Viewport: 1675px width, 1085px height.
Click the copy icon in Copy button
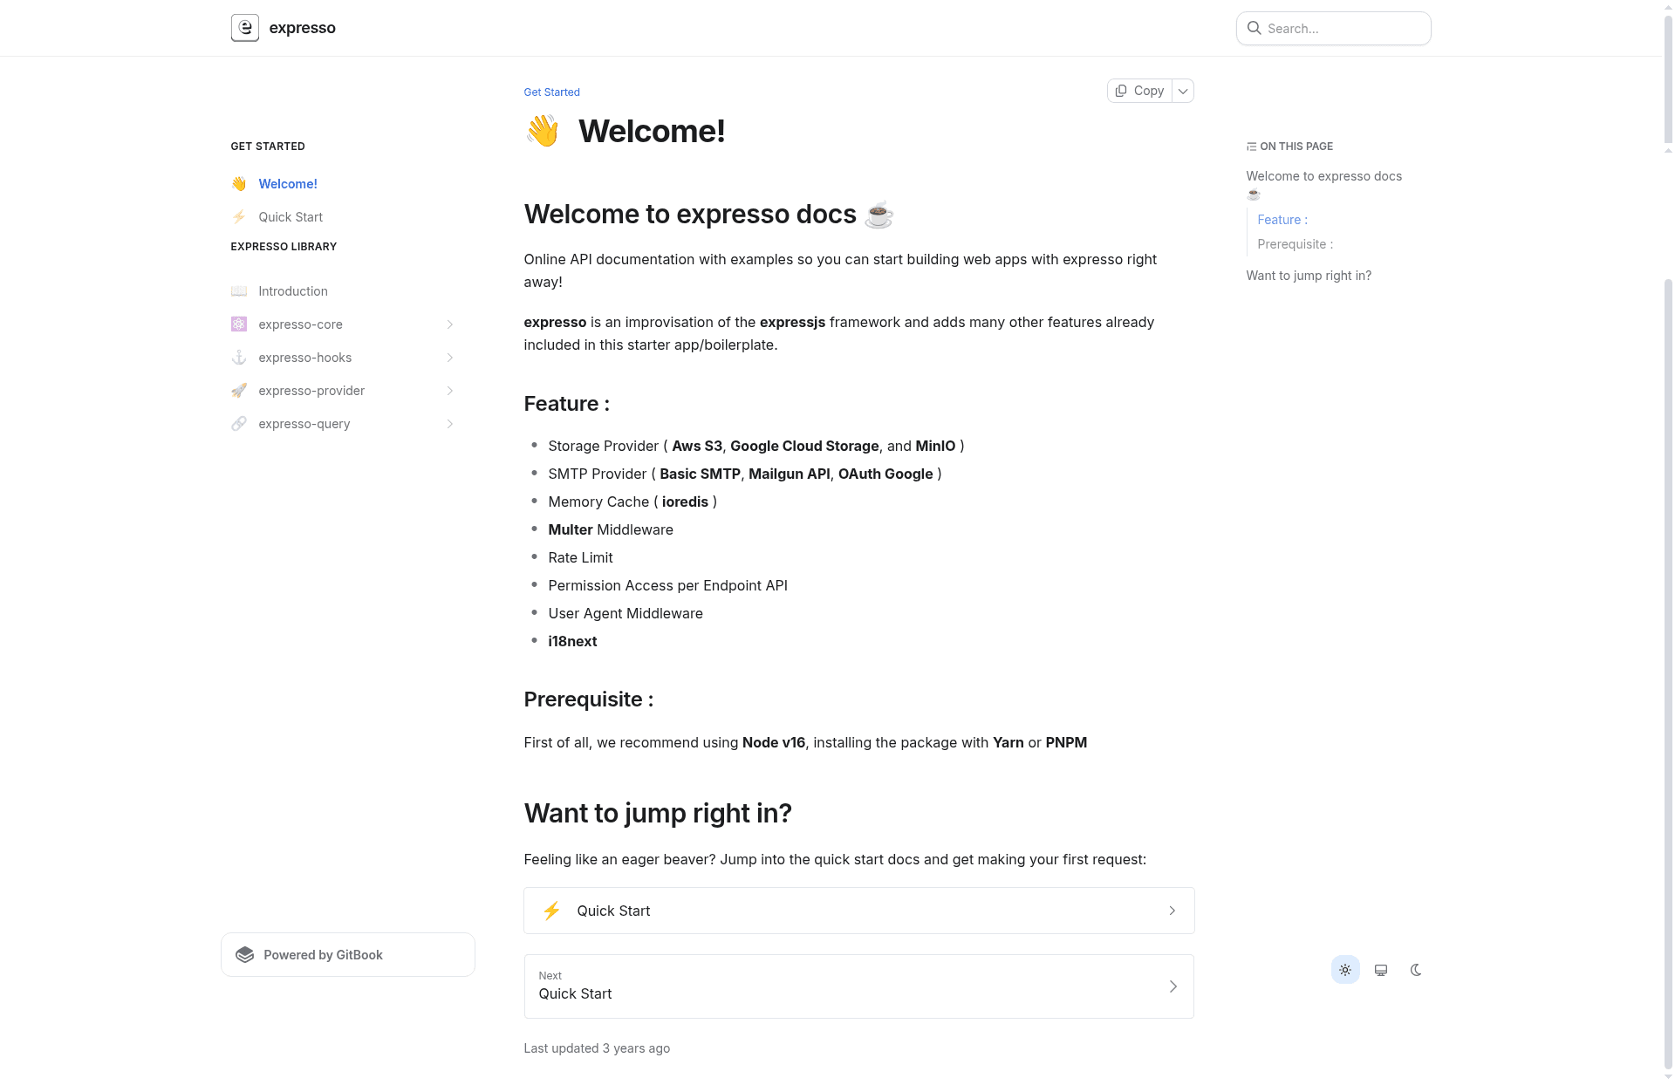(x=1121, y=91)
